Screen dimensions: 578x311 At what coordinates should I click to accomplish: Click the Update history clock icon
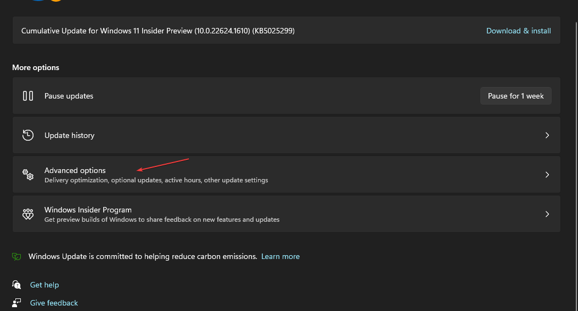28,135
